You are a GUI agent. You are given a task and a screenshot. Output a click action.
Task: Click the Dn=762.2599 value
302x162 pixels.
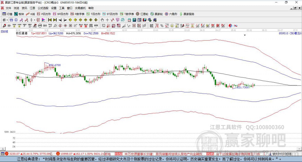click(91, 34)
